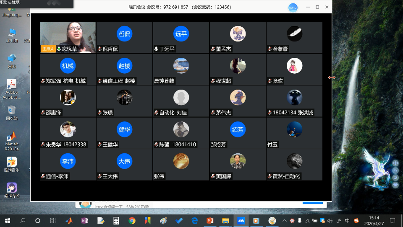Click the 李沛 blue avatar circle
Image resolution: width=403 pixels, height=227 pixels.
click(68, 161)
